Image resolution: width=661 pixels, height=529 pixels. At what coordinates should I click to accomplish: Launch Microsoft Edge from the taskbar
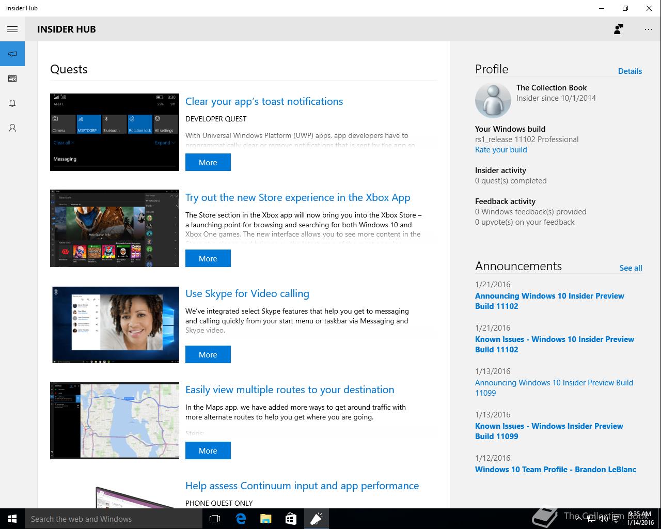point(241,519)
